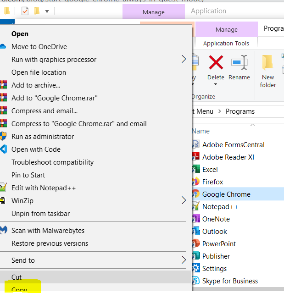Select the Excel shortcut in file list
This screenshot has height=293, width=284.
click(x=210, y=169)
